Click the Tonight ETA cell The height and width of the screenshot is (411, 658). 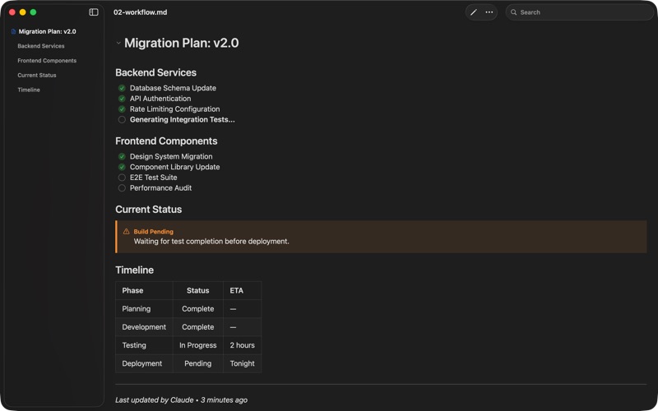coord(242,363)
